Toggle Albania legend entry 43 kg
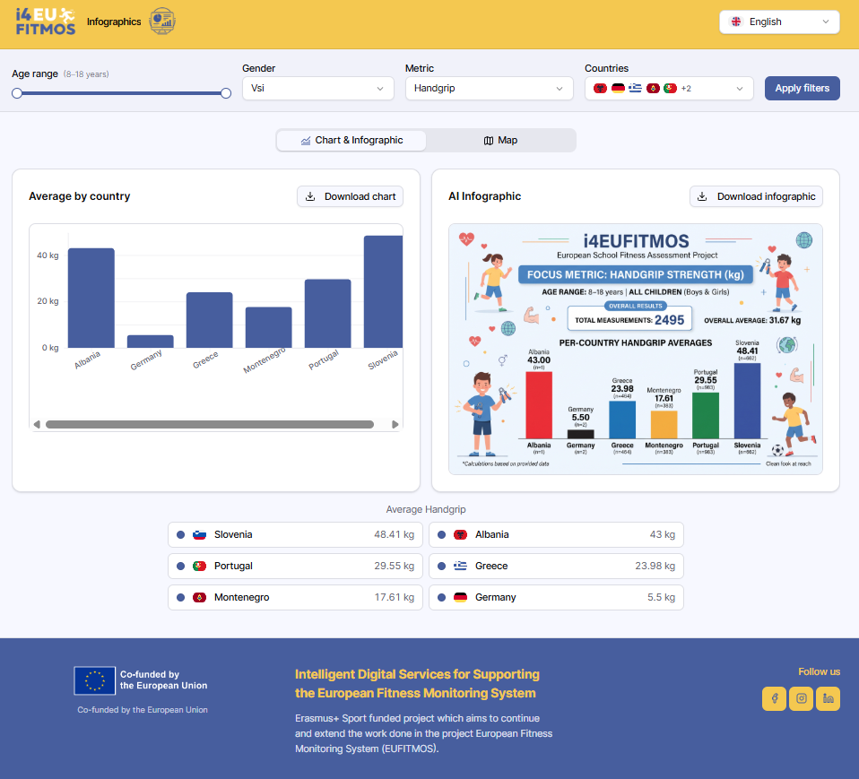859x779 pixels. [x=556, y=534]
